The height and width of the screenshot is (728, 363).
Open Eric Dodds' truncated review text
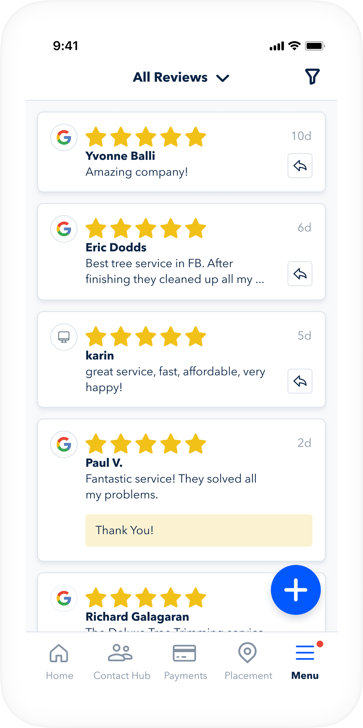pyautogui.click(x=175, y=271)
